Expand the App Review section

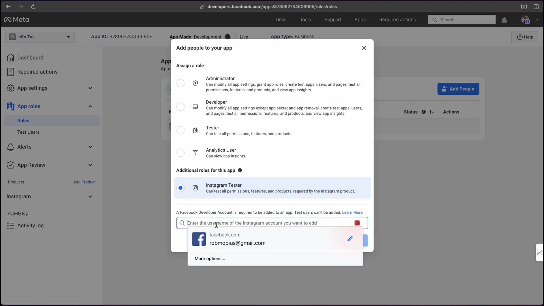tap(90, 165)
